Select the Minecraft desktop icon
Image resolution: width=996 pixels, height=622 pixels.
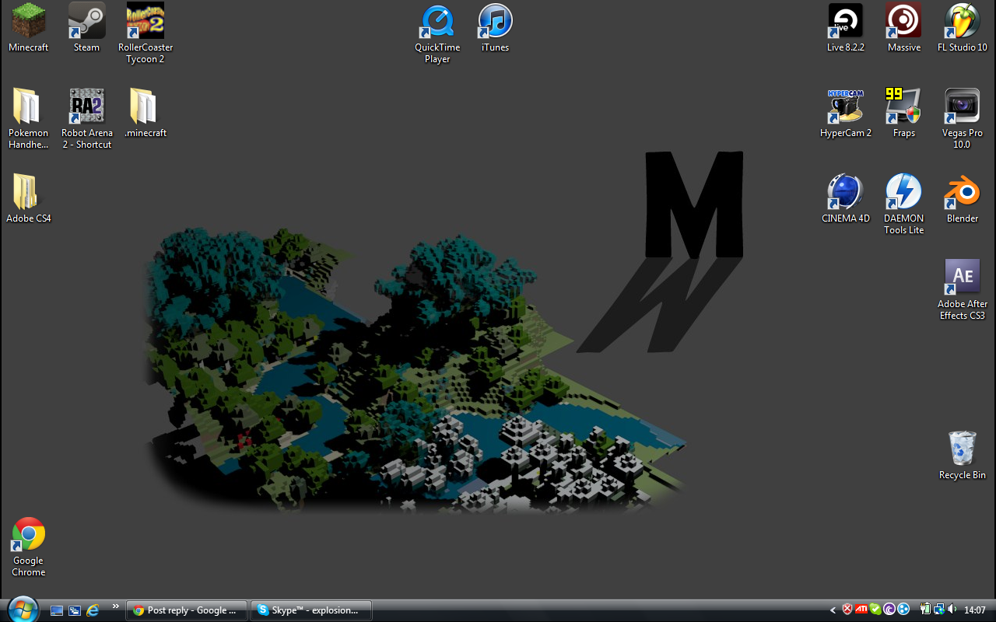tap(28, 27)
